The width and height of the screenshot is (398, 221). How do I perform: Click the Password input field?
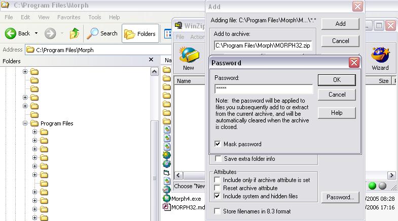(264, 89)
